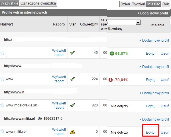Switch to Oznaczone gwiazdką tab

(x=38, y=3)
